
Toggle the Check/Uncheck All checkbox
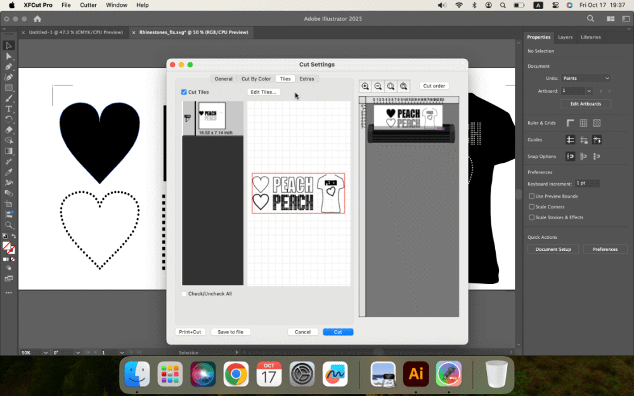(184, 294)
